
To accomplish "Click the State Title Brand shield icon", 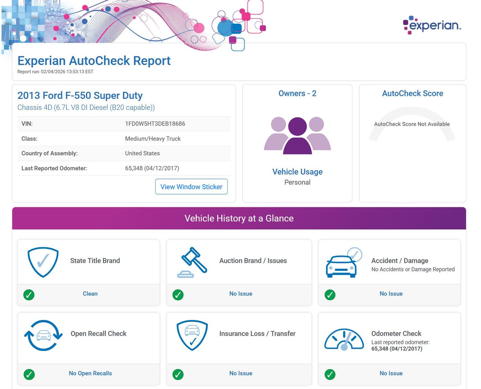I will coord(43,262).
